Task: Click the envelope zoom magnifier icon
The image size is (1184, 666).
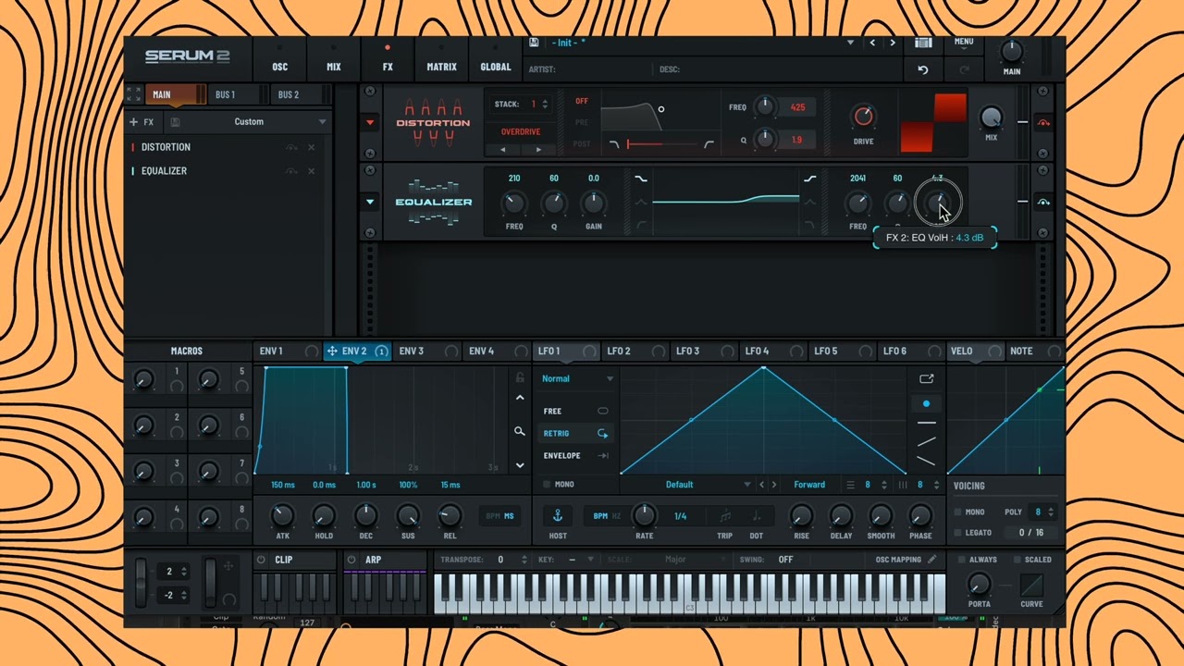Action: coord(520,431)
